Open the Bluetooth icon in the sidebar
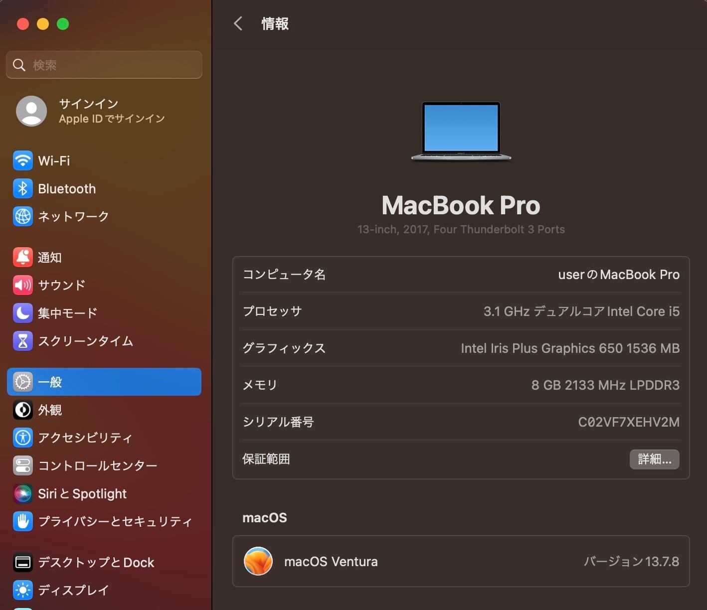 tap(23, 188)
